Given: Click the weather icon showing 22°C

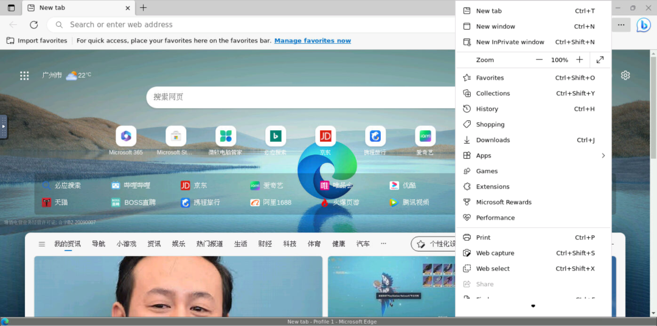Looking at the screenshot, I should click(72, 75).
